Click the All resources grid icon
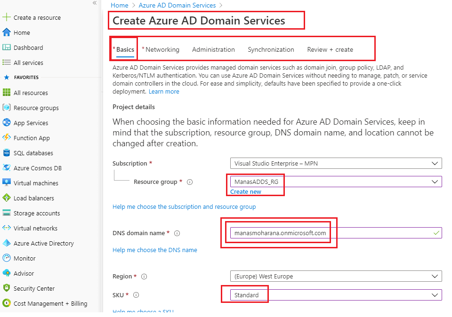This screenshot has height=317, width=452. click(x=6, y=93)
